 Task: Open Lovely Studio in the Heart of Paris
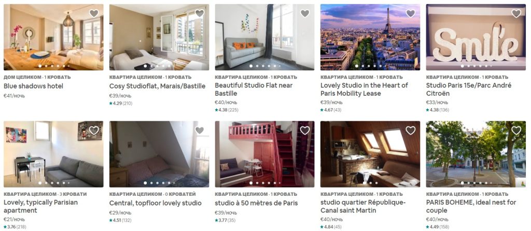coord(365,90)
